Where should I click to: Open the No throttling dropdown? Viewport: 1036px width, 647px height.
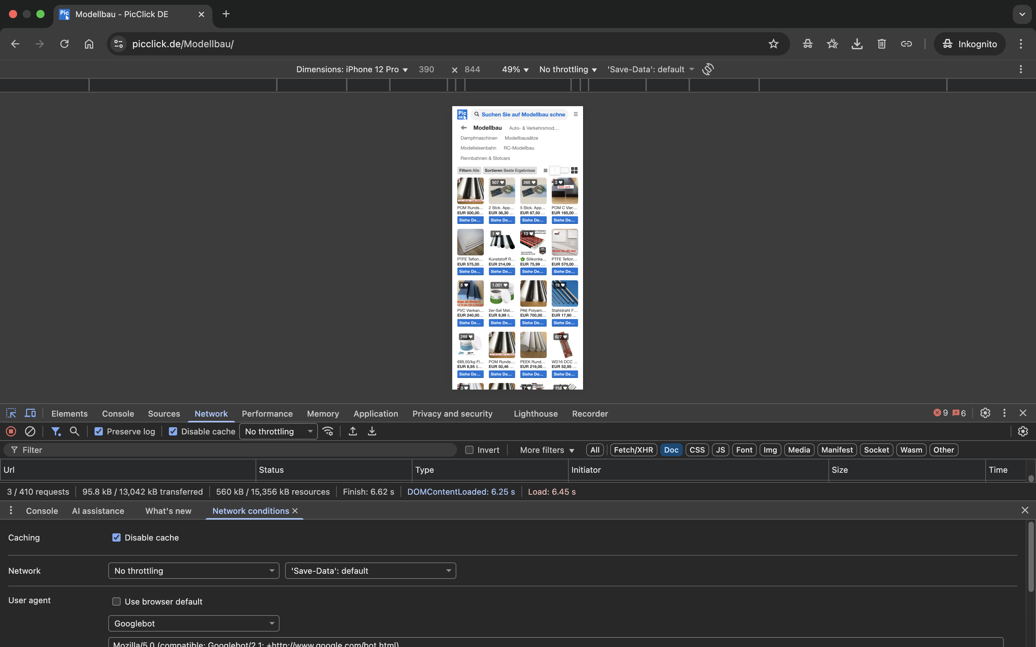click(278, 431)
